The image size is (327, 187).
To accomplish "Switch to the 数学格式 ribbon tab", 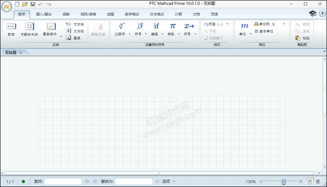I will (x=132, y=14).
